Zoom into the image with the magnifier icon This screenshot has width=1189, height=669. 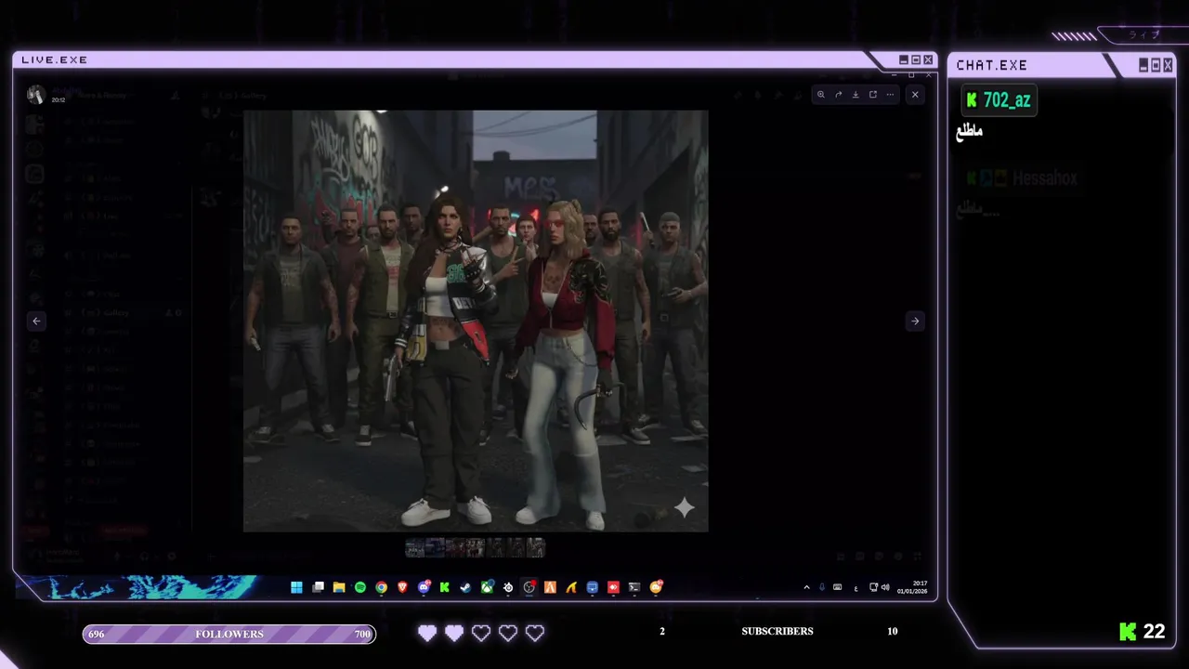tap(820, 95)
